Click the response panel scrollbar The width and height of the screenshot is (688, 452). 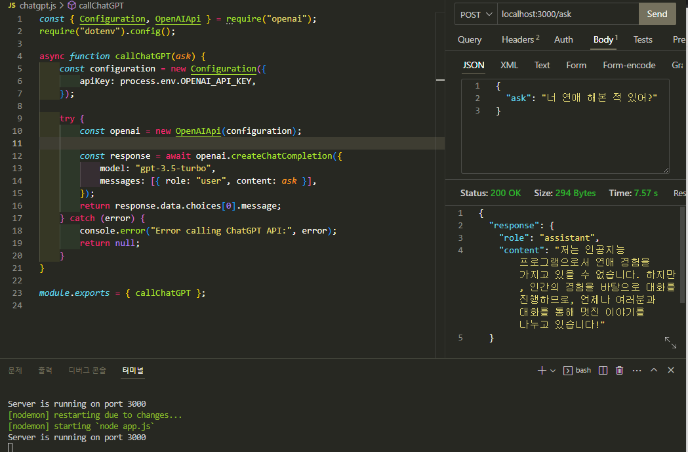(682, 255)
